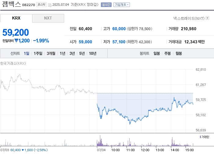Open the 기업개요 dropdown
Viewport: 214px width, 157px height.
click(x=122, y=5)
